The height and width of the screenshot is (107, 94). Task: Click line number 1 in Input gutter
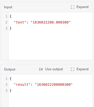point(6,16)
